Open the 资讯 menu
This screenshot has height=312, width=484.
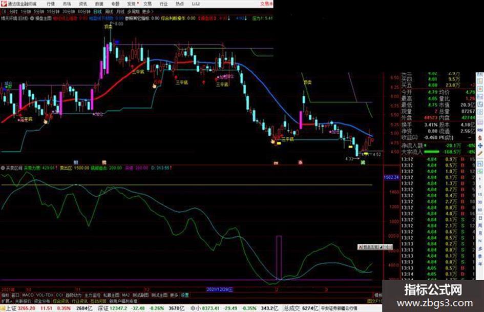(x=83, y=4)
